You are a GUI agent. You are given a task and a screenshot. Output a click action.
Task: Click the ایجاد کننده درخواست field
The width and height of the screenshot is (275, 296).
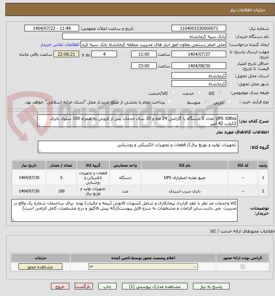point(153,44)
